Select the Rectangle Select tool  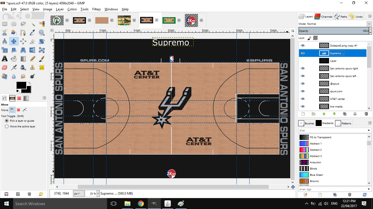coord(5,24)
